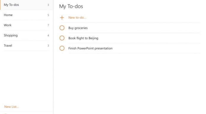Mark Buy groceries as complete
This screenshot has width=206, height=114.
coord(62,28)
